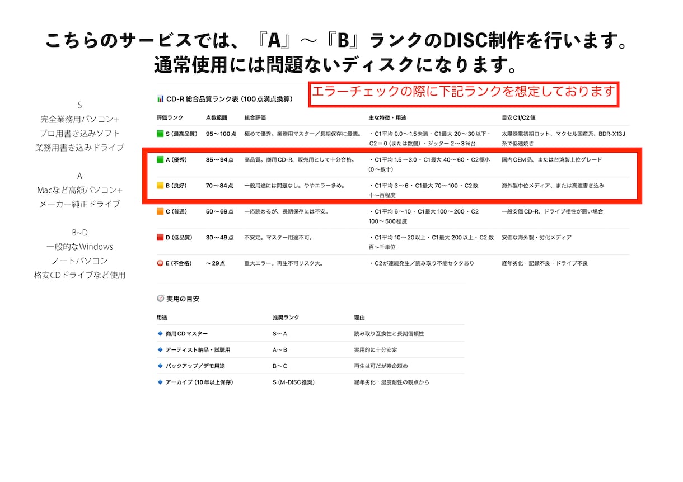Viewport: 683px width, 482px height.
Task: Click the recommended rank S〜A
Action: [280, 334]
